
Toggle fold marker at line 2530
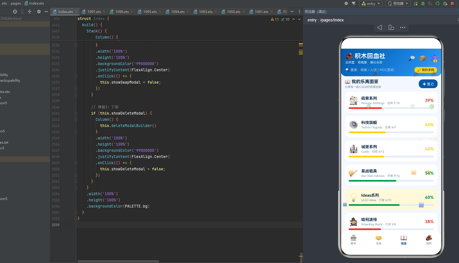76,45
